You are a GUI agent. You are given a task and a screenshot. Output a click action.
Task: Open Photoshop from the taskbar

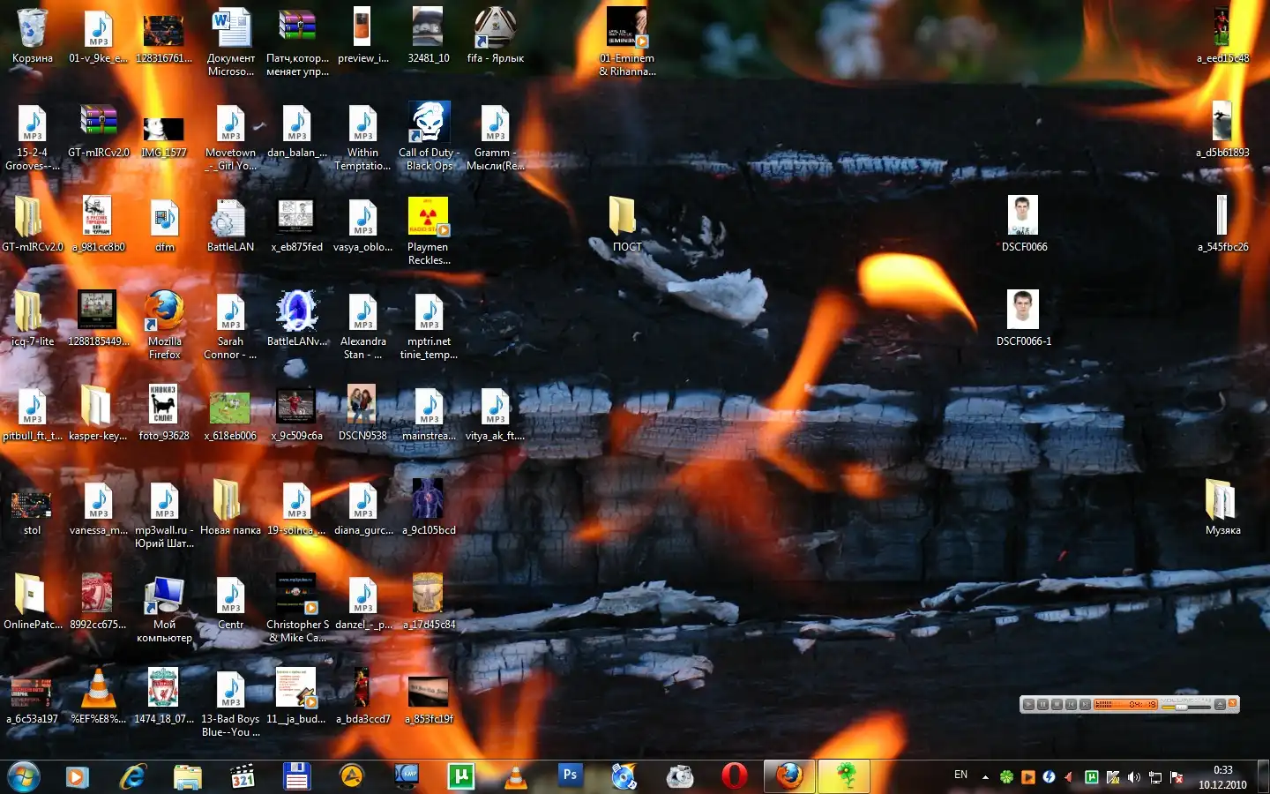click(x=570, y=775)
